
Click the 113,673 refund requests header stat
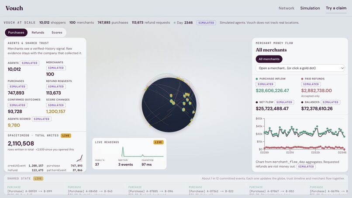(151, 22)
